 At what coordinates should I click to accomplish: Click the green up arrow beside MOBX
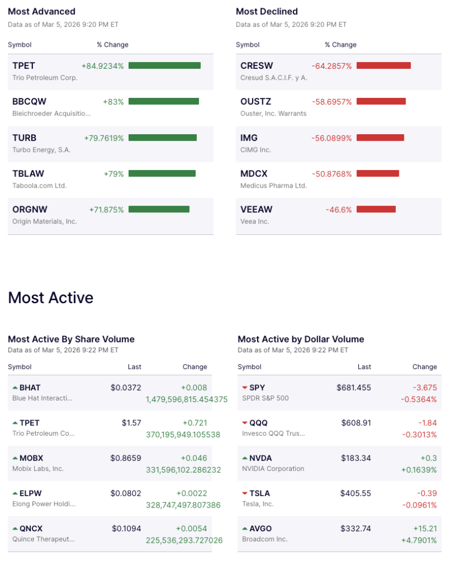tap(15, 458)
